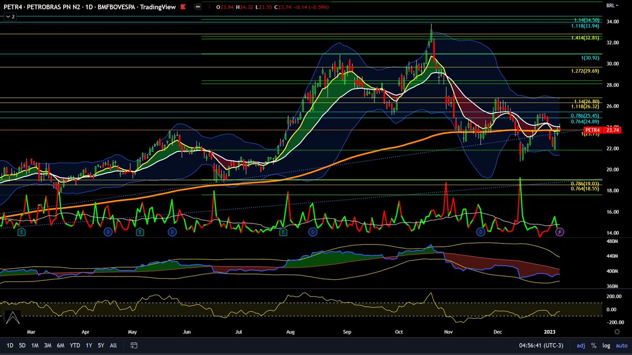Click the TradingView logo in the chart corner

12,317
